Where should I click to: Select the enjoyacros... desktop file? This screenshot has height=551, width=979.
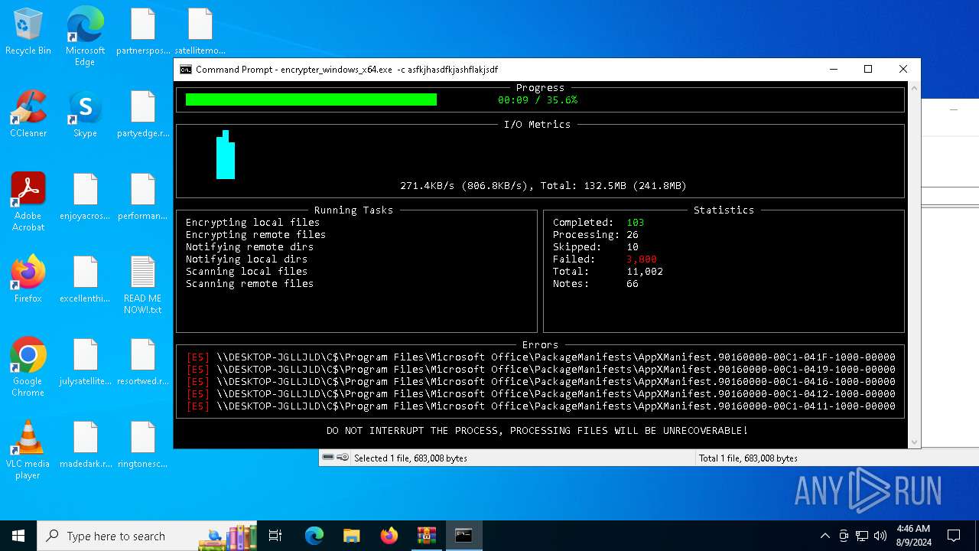pyautogui.click(x=85, y=197)
